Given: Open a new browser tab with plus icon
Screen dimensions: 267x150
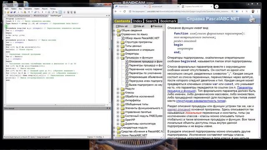Looking at the screenshot, I should (217, 7).
